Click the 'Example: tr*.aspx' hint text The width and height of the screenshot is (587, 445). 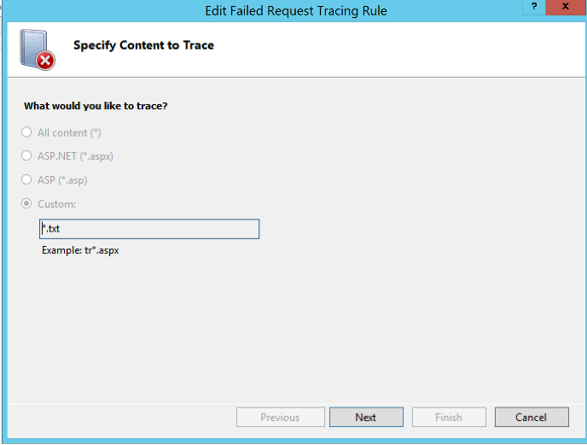[80, 251]
